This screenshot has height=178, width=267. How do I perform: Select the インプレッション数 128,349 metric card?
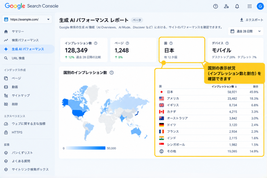coord(84,50)
